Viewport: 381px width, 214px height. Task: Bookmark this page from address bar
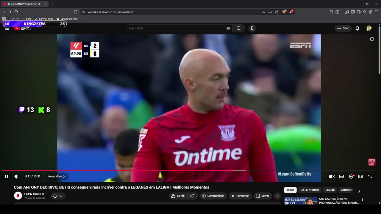coord(76,12)
